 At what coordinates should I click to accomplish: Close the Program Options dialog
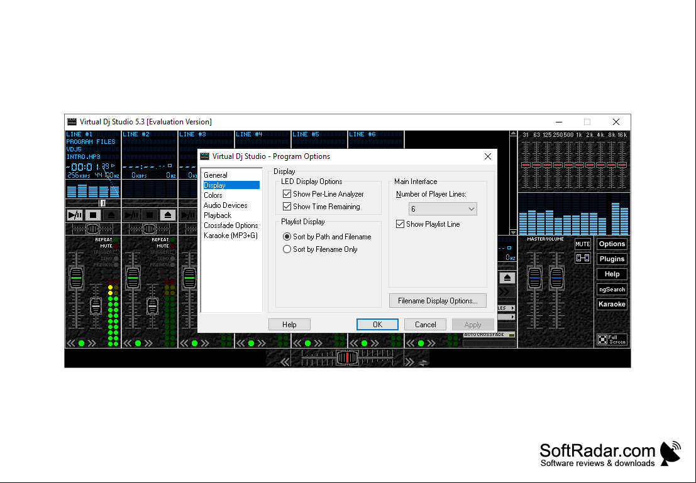tap(488, 156)
